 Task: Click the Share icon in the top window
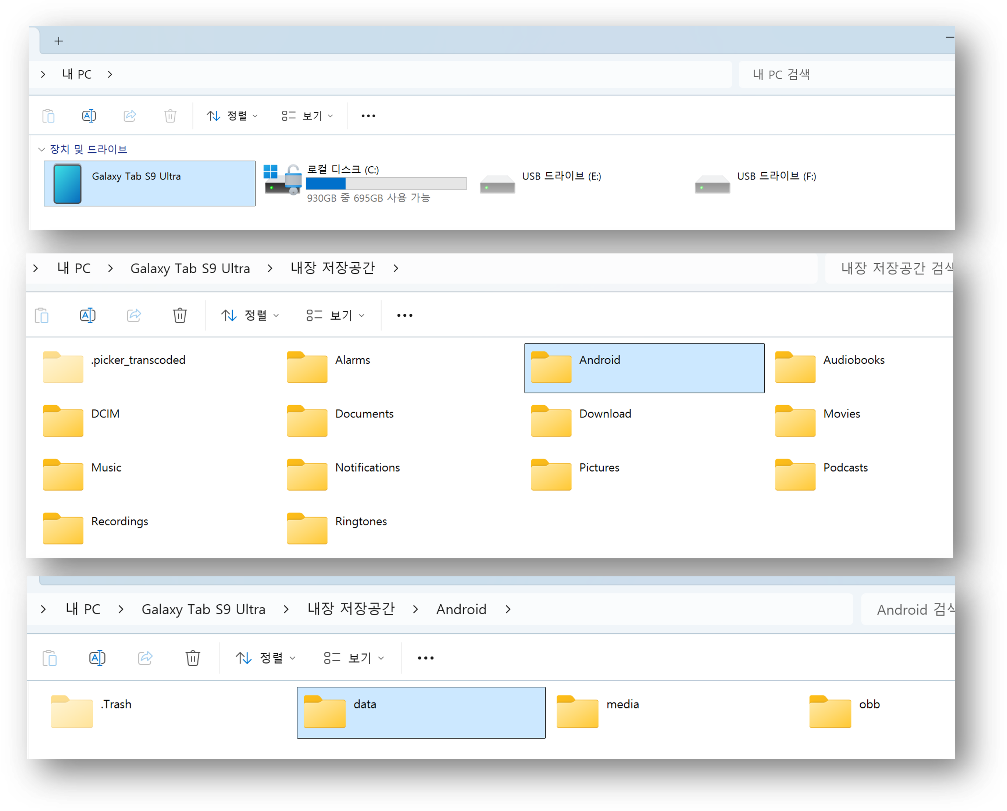tap(130, 116)
